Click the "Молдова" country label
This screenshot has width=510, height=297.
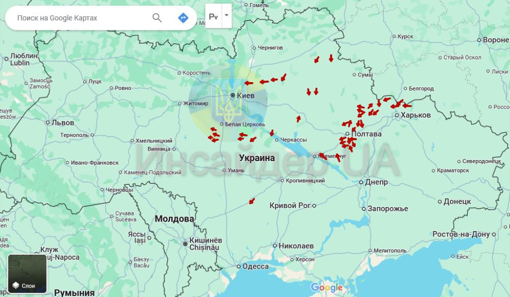pyautogui.click(x=174, y=219)
